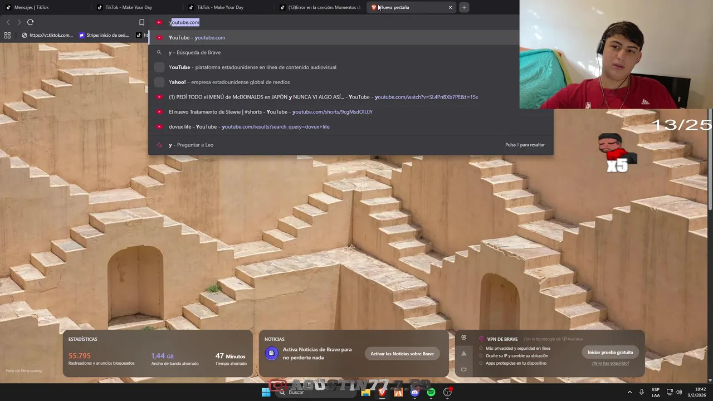Click the bookmark icon beside the address bar

(x=141, y=22)
